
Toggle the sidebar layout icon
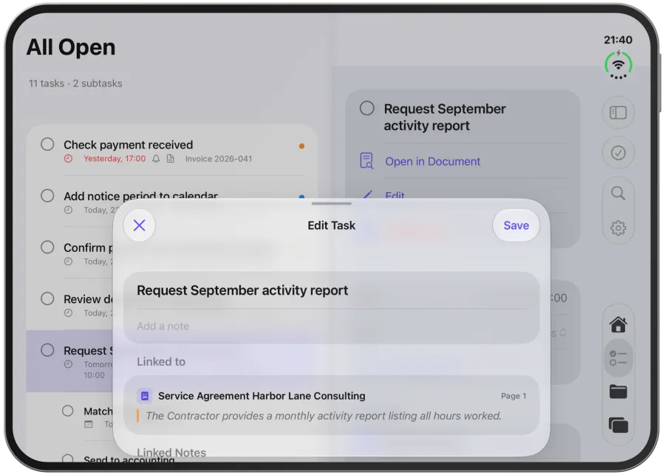tap(618, 113)
